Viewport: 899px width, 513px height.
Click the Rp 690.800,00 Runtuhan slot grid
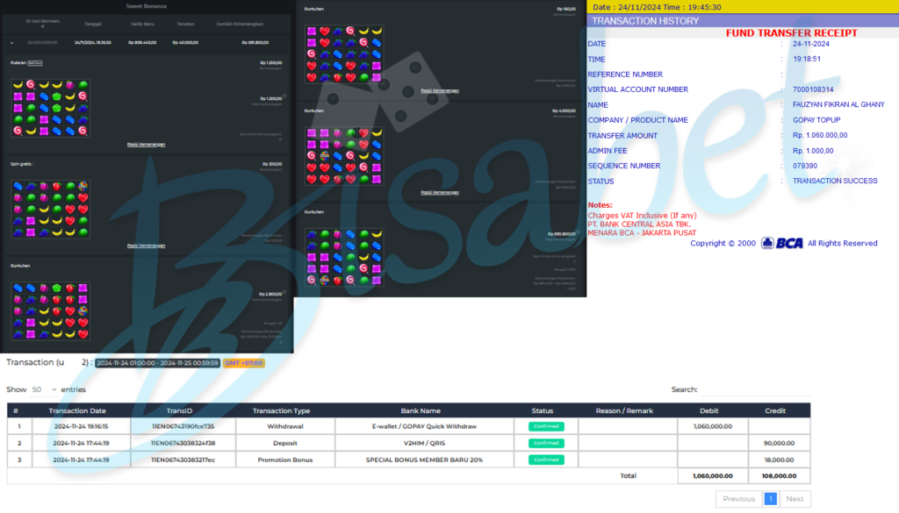pos(344,257)
